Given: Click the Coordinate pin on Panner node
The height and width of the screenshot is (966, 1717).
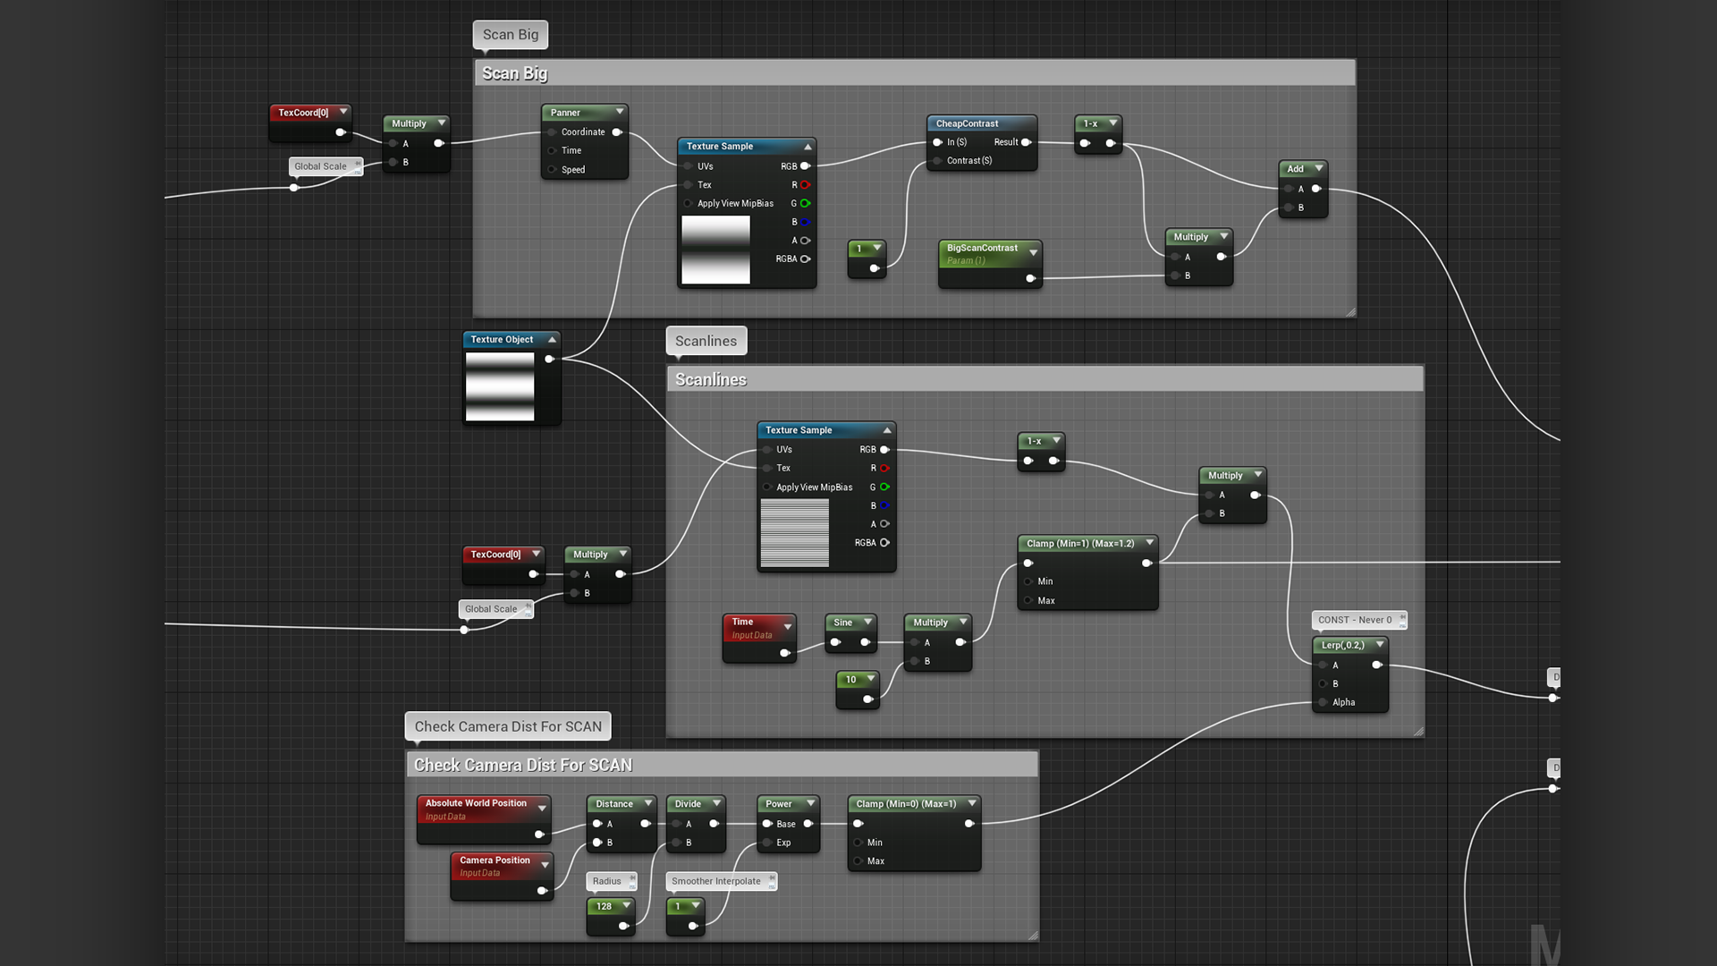Looking at the screenshot, I should point(552,132).
